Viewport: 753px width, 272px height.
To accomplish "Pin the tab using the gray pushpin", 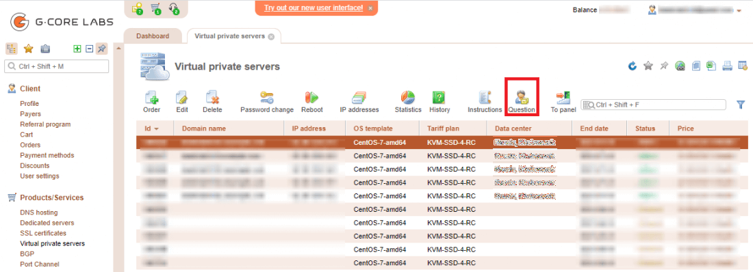I will point(664,66).
